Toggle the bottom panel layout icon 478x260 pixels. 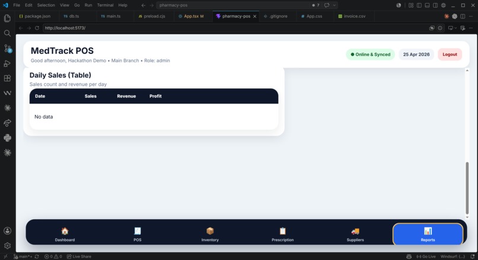click(x=428, y=5)
